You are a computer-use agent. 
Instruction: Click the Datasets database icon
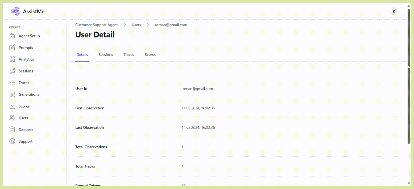(12, 130)
